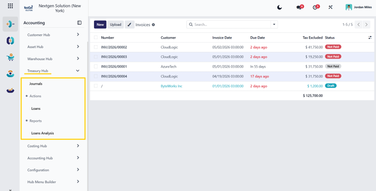The image size is (376, 191).
Task: Open the search options dropdown arrow
Action: (274, 25)
